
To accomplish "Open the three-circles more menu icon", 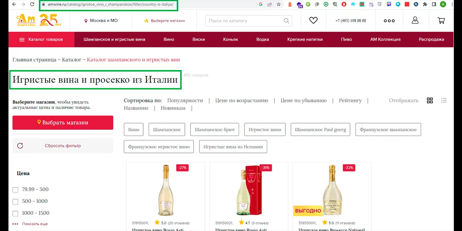I will click(x=389, y=21).
